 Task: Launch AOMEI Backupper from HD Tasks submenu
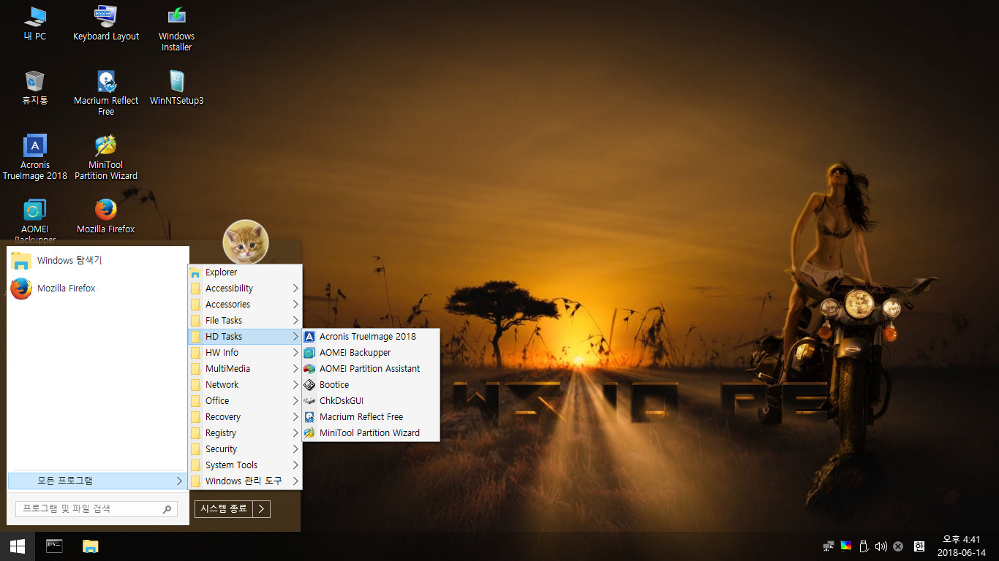pyautogui.click(x=371, y=353)
